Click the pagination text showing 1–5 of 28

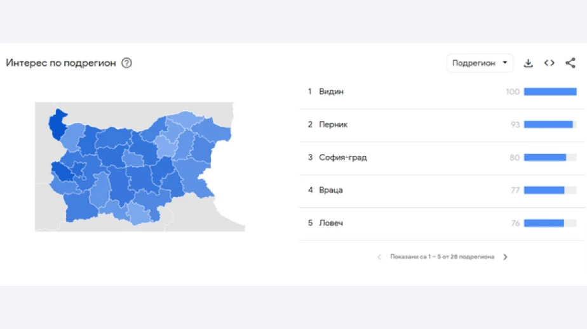pos(442,257)
